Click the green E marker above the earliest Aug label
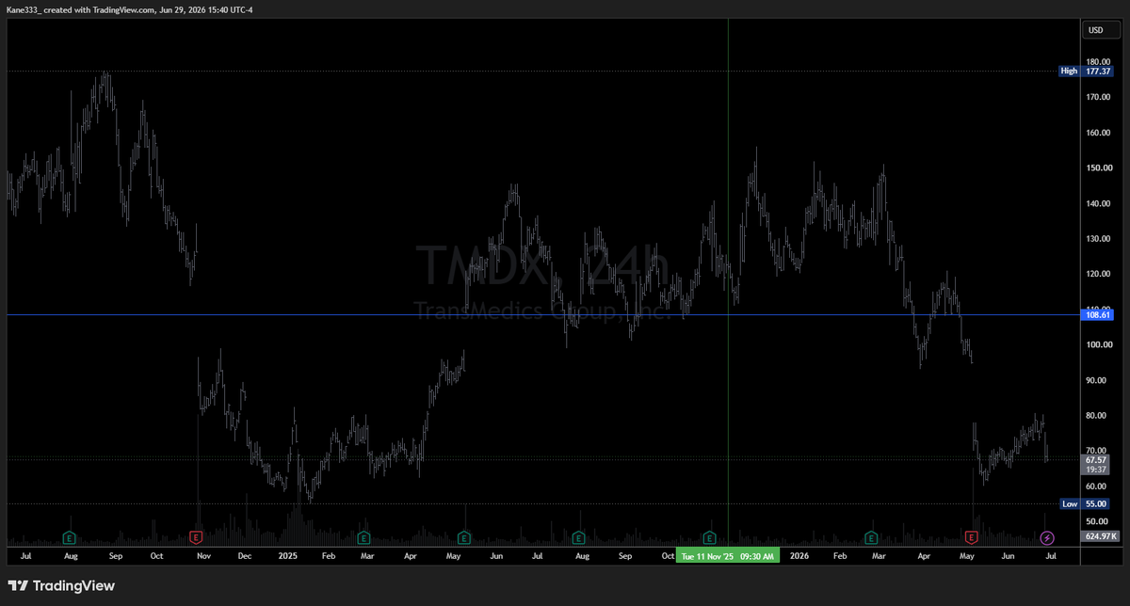The height and width of the screenshot is (606, 1130). tap(70, 537)
